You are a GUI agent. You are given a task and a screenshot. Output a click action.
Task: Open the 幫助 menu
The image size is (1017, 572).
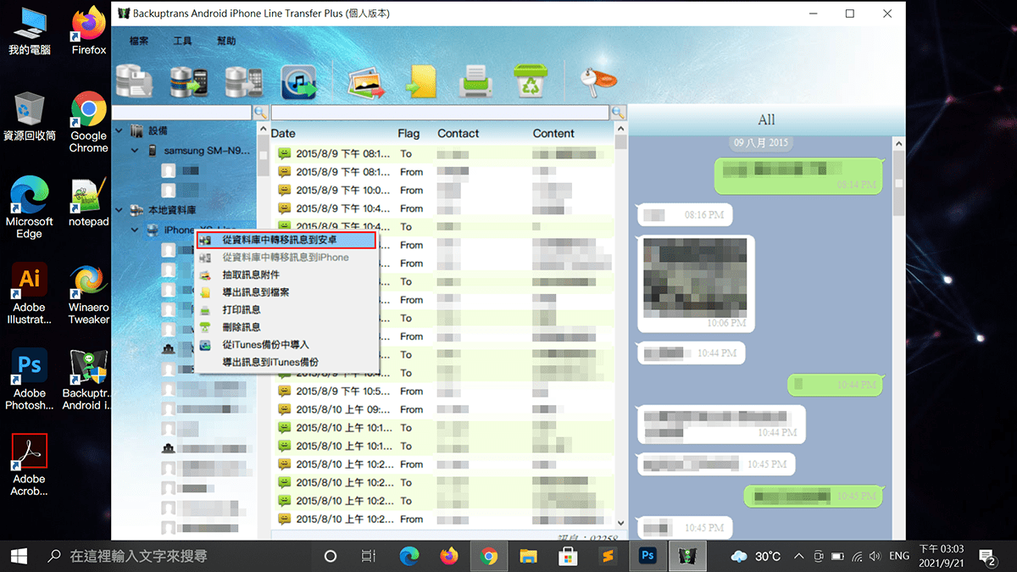pos(225,40)
